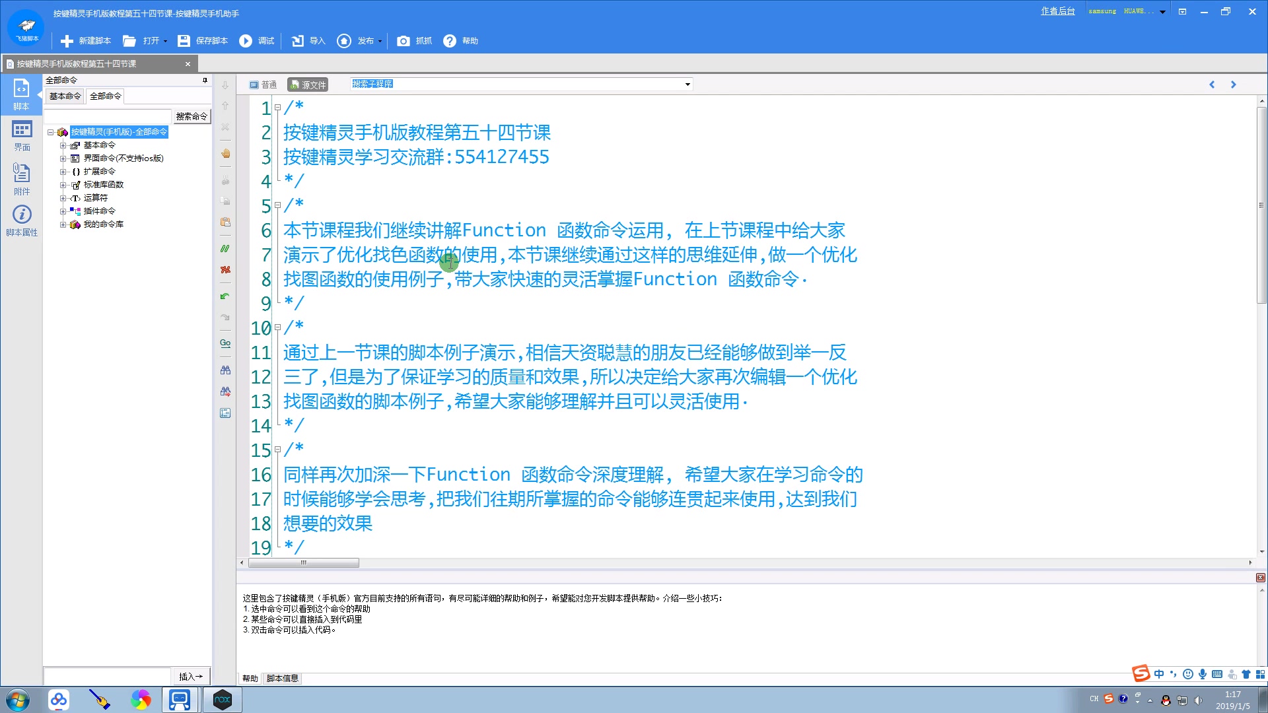Click the green comment slashes icon
Screen dimensions: 1268x713
225,248
